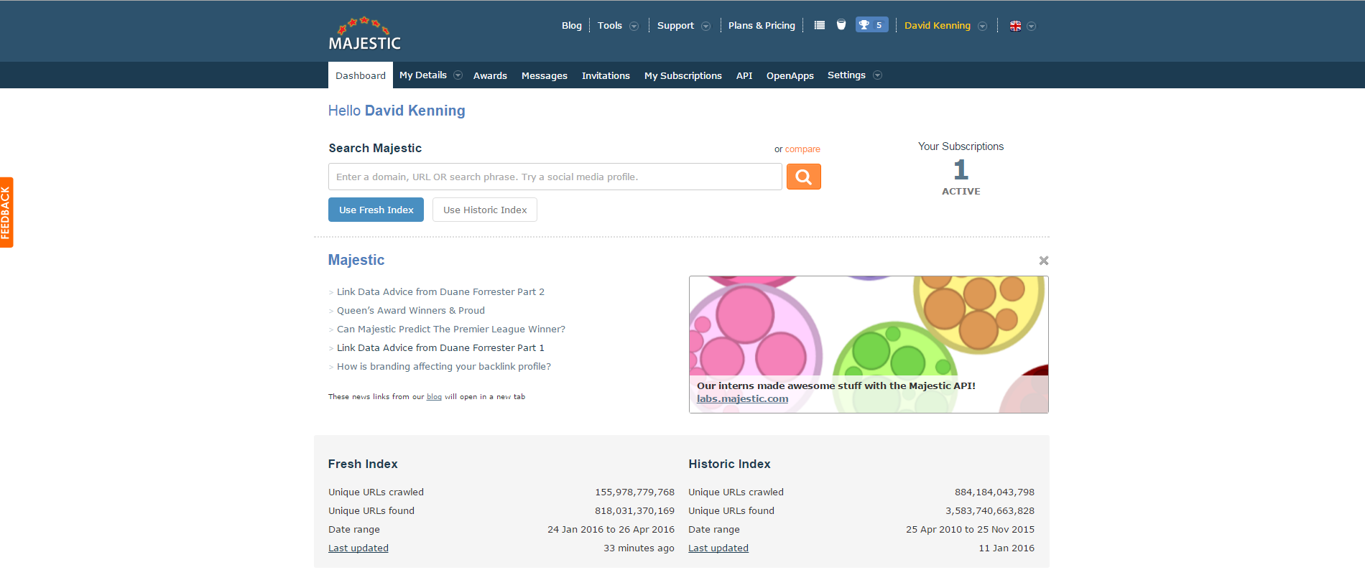Open the branding and backlink profile article
Screen dimensions: 1365x575
pyautogui.click(x=444, y=367)
